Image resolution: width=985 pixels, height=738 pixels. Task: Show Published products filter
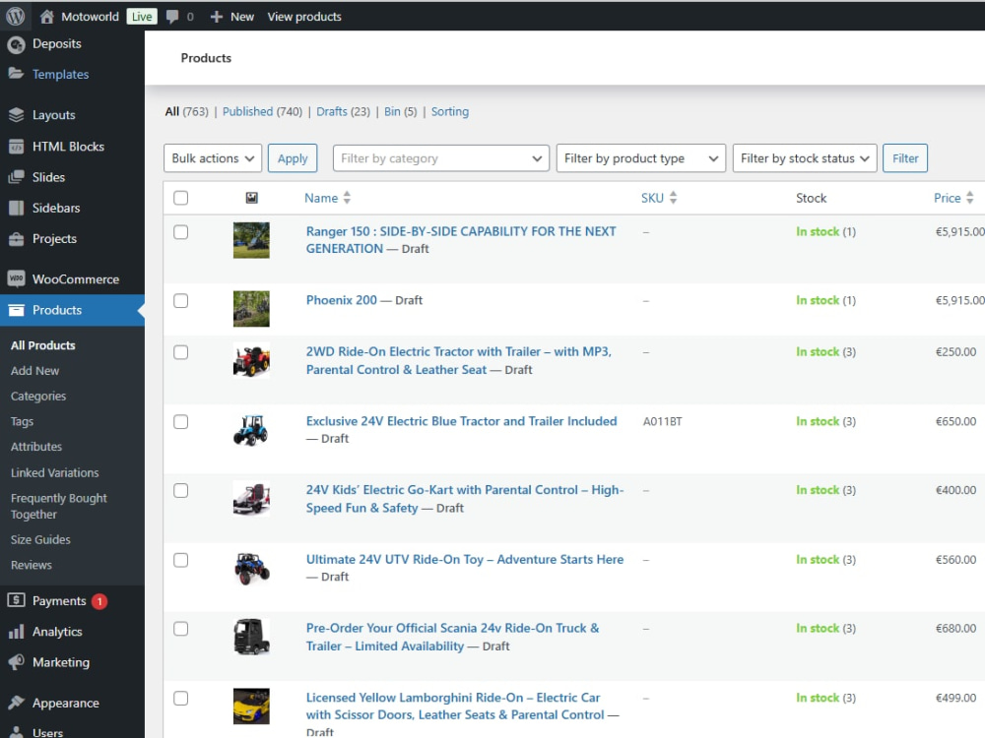[x=247, y=112]
